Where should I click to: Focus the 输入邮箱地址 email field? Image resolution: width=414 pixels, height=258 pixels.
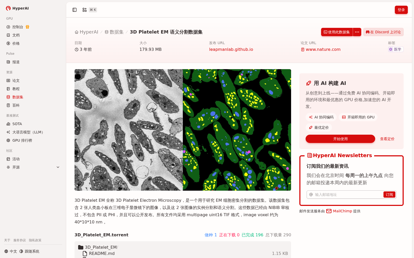click(x=348, y=195)
